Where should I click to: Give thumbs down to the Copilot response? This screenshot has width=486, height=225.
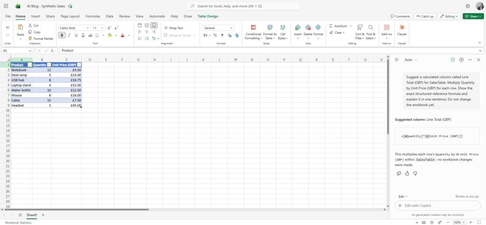tap(415, 174)
